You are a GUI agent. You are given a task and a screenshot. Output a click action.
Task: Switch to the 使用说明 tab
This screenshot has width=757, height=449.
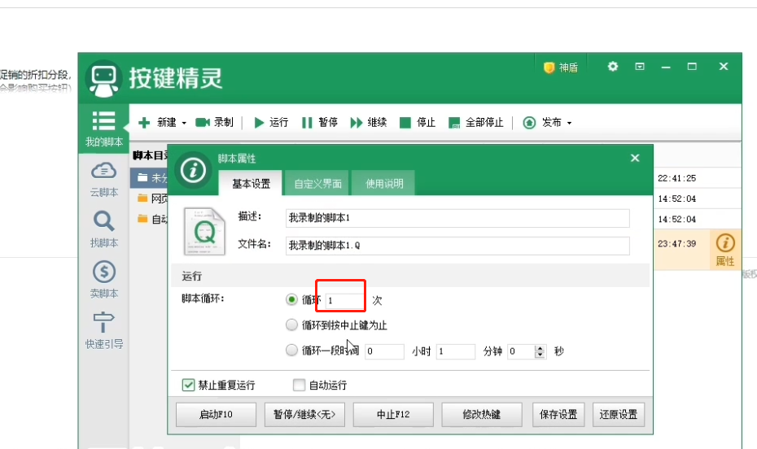384,183
